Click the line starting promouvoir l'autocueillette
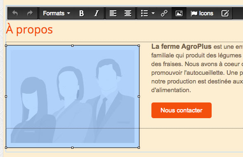 tap(197, 73)
